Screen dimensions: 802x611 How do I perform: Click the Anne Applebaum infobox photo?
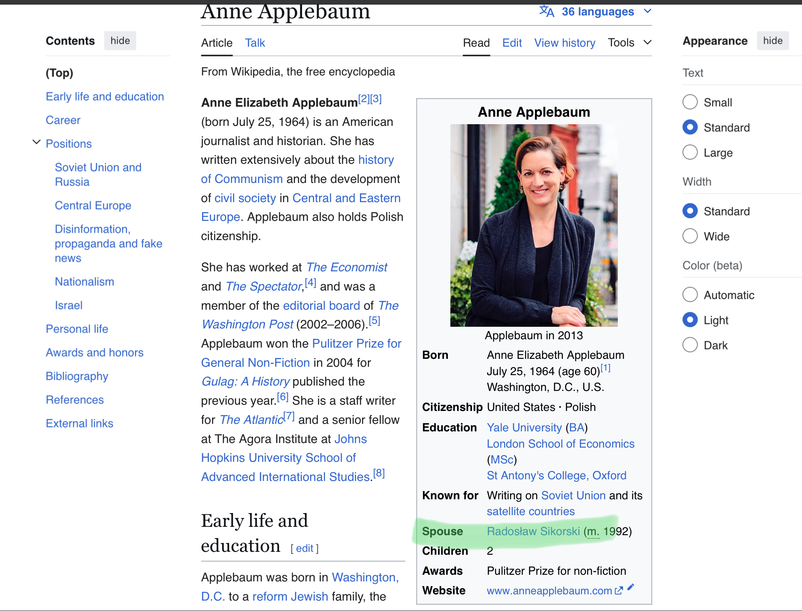[534, 225]
